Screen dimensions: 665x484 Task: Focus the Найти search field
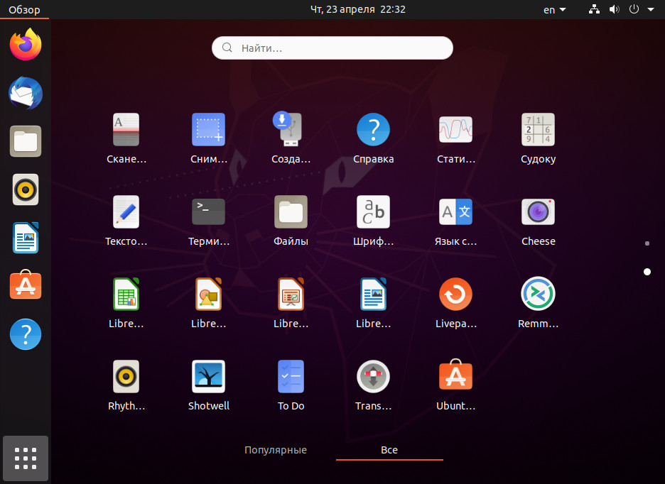pos(332,48)
